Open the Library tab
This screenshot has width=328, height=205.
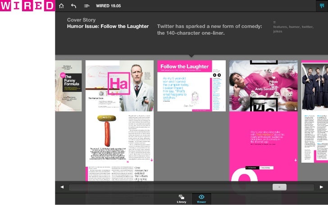tap(182, 199)
